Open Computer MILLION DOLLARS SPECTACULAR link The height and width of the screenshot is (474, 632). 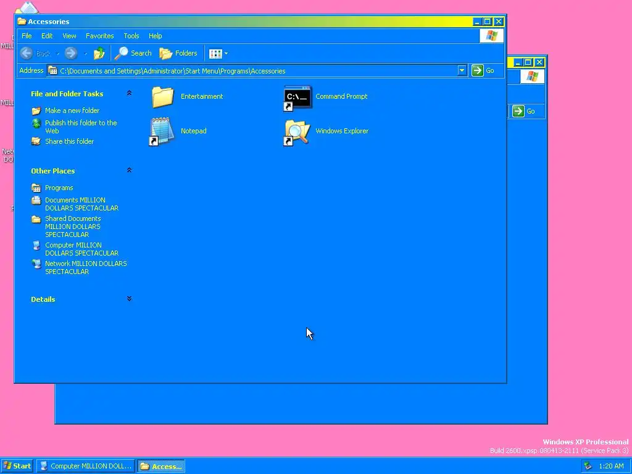81,249
